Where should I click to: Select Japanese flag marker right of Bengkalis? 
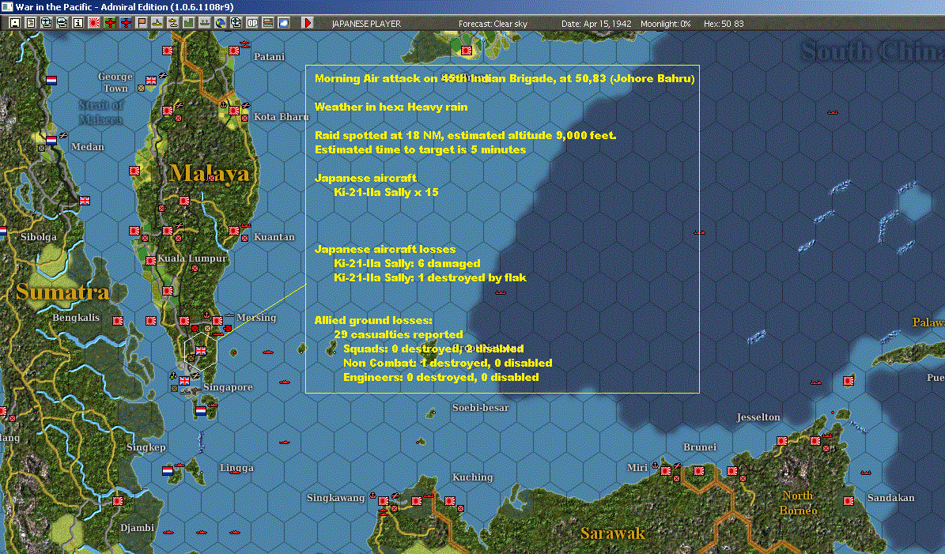click(118, 321)
